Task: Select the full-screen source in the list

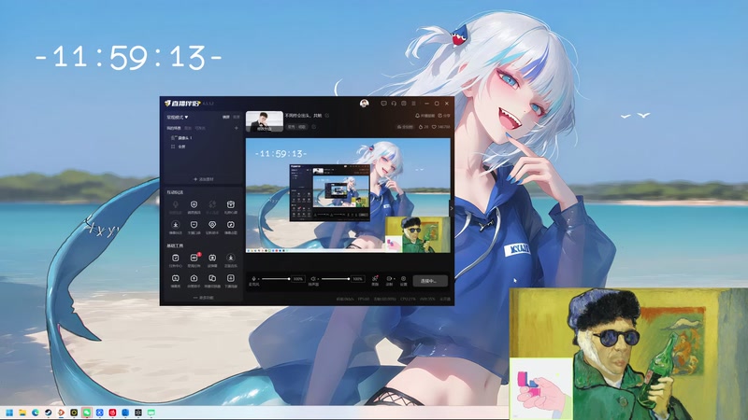Action: tap(179, 147)
